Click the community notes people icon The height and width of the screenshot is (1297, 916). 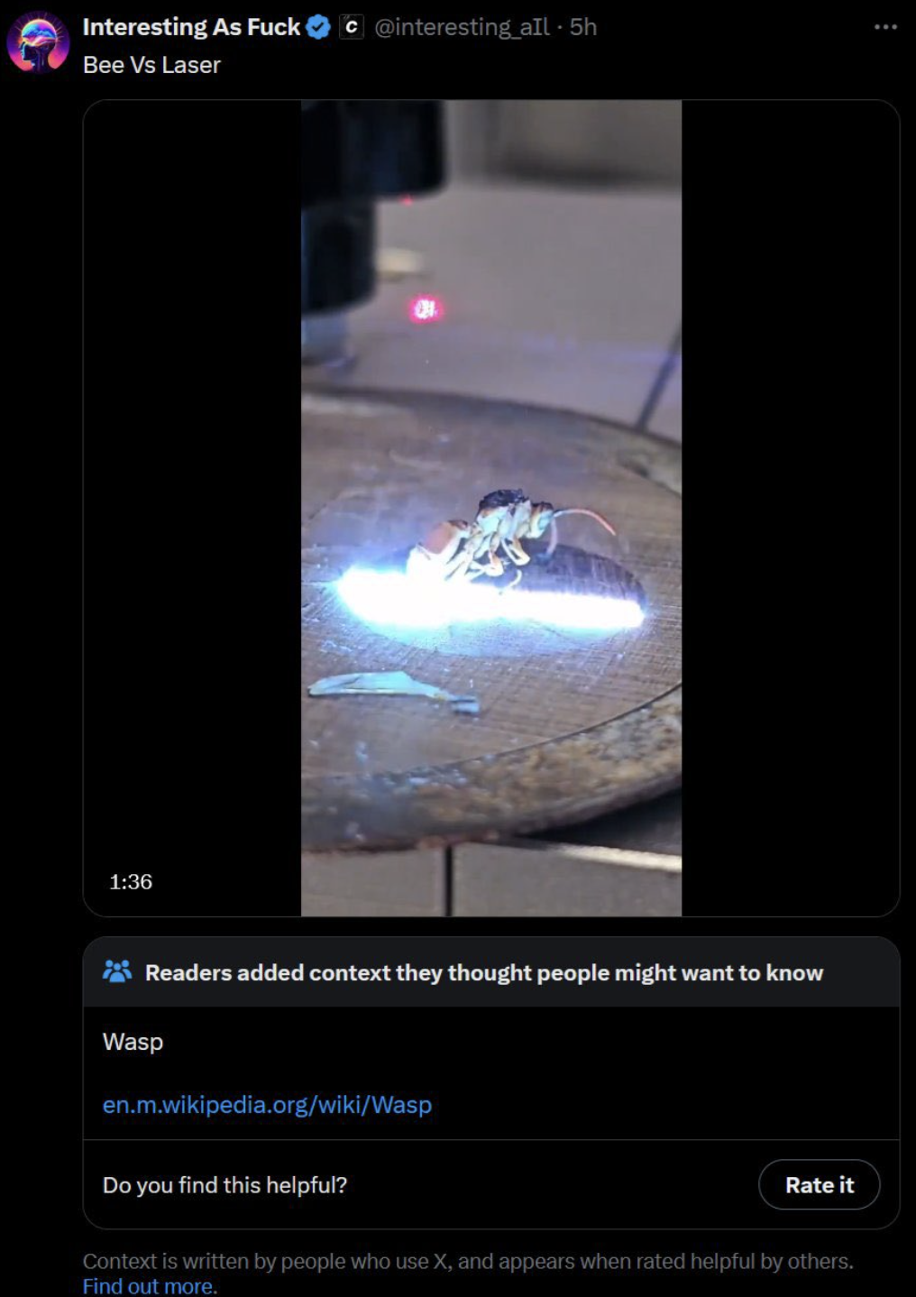(x=117, y=971)
